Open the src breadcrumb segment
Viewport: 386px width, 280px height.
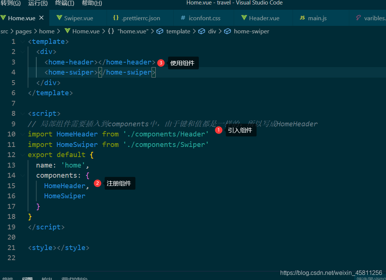pos(4,31)
